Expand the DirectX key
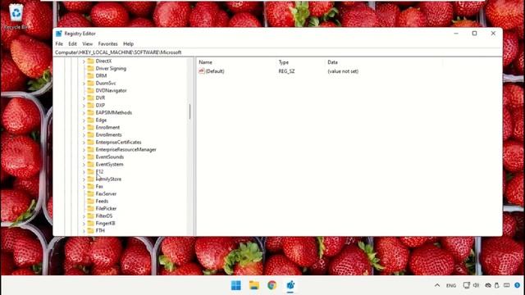525x295 pixels. click(x=84, y=61)
